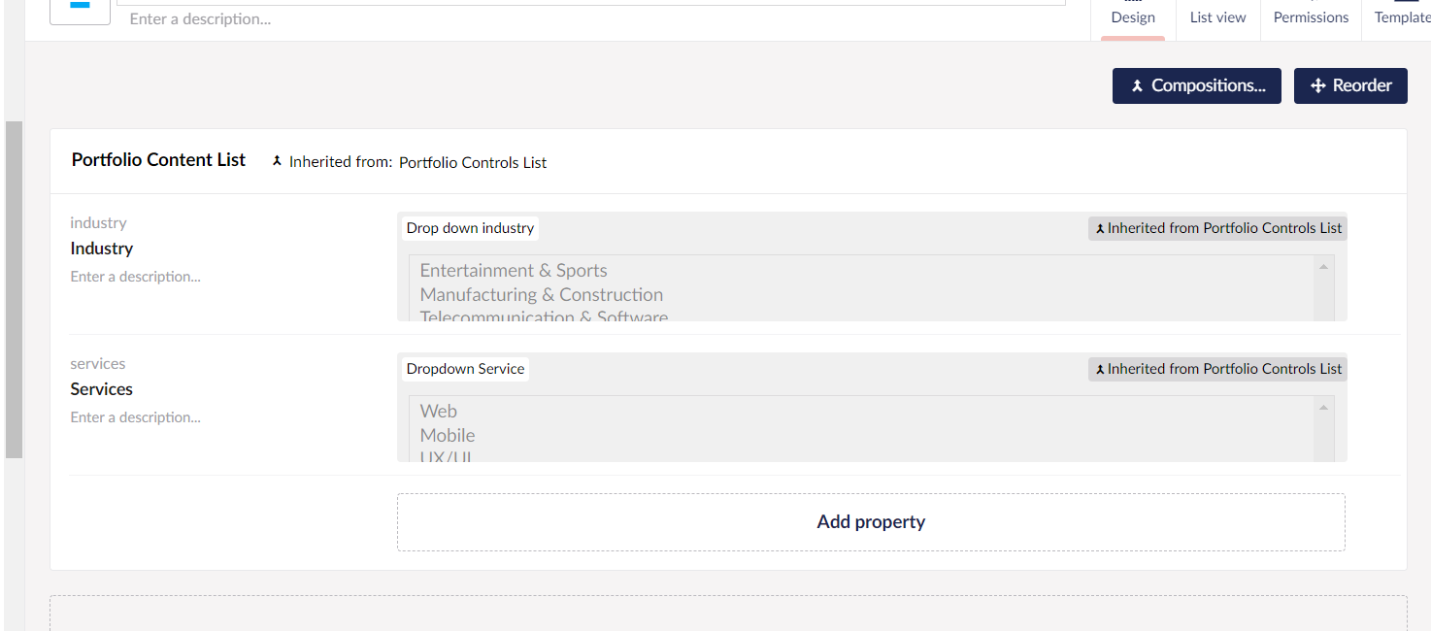Viewport: 1431px width, 631px height.
Task: Switch to the Design tab
Action: (1133, 17)
